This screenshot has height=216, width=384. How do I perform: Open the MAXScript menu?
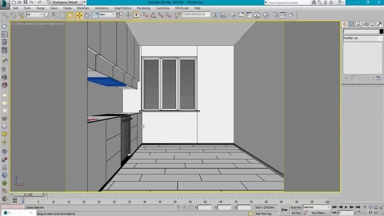182,8
